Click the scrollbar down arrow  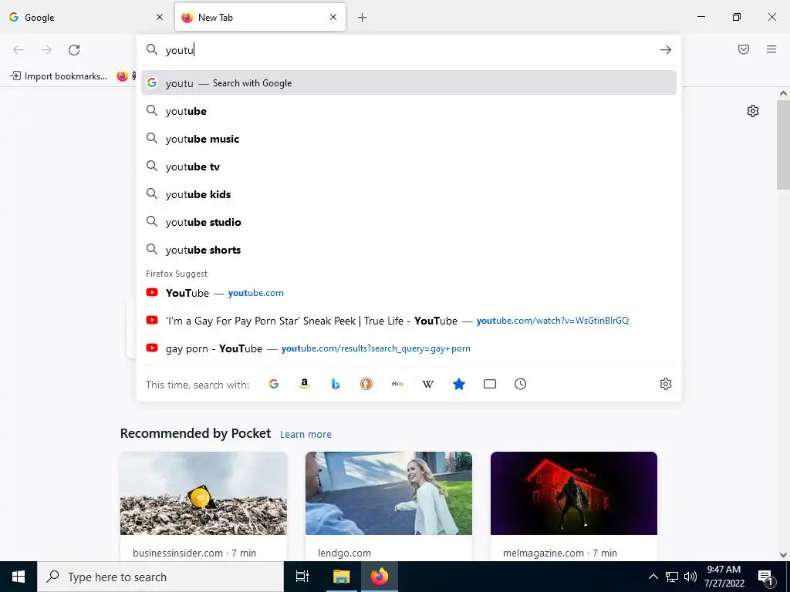(x=783, y=555)
